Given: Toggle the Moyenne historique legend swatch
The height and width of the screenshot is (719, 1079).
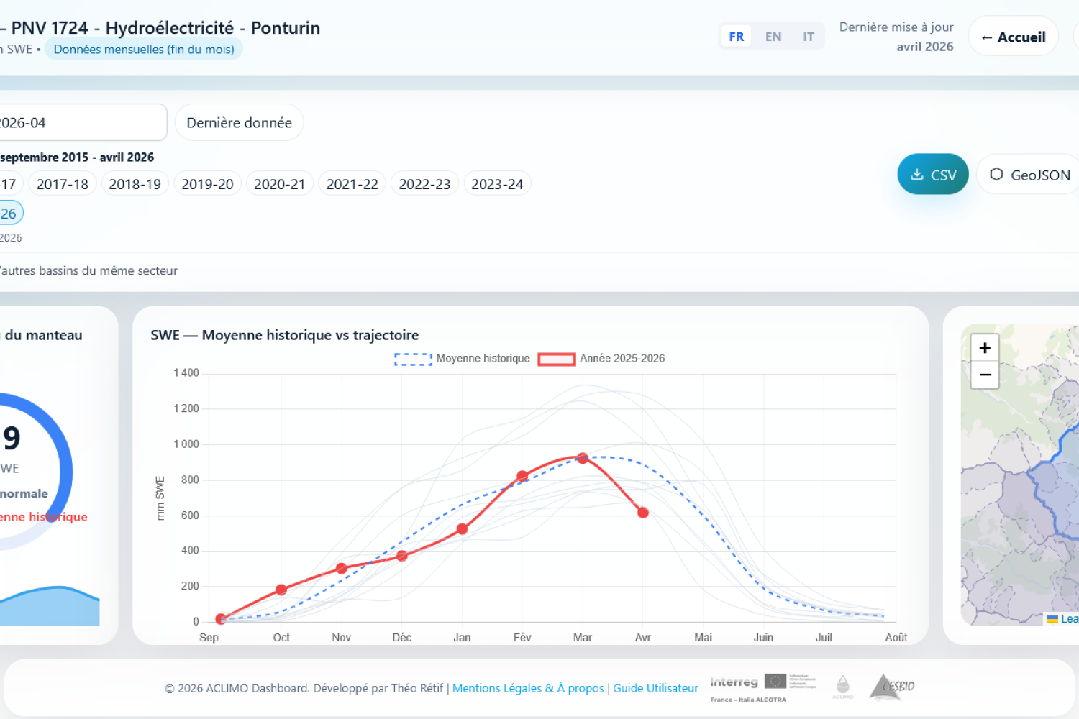Looking at the screenshot, I should point(413,359).
